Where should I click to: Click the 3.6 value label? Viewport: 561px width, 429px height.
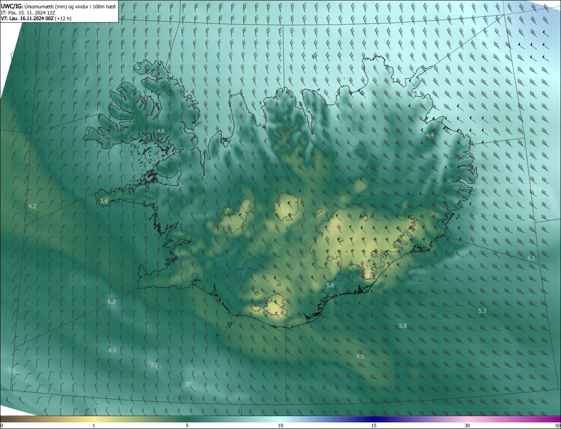(x=104, y=201)
